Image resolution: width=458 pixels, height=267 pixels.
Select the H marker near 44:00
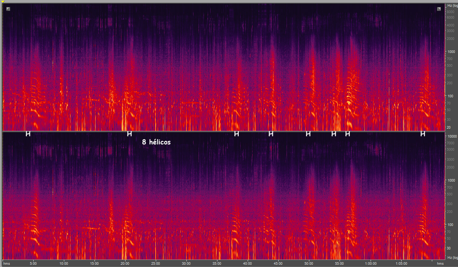click(271, 134)
